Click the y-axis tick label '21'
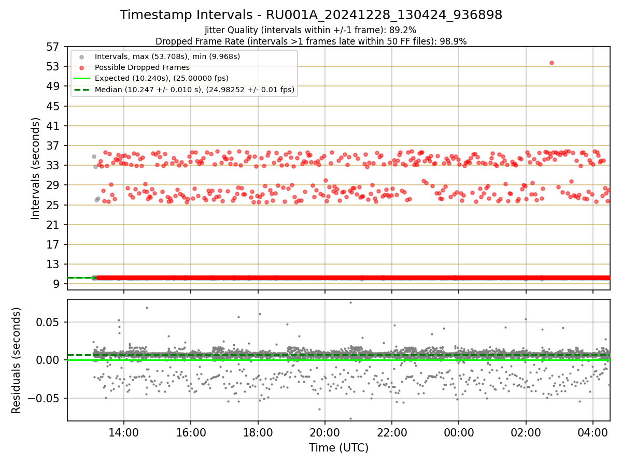 tap(53, 225)
